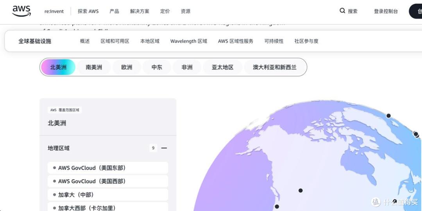Go to 本地区域 section
Viewport: 422px width, 211px height.
(x=150, y=41)
